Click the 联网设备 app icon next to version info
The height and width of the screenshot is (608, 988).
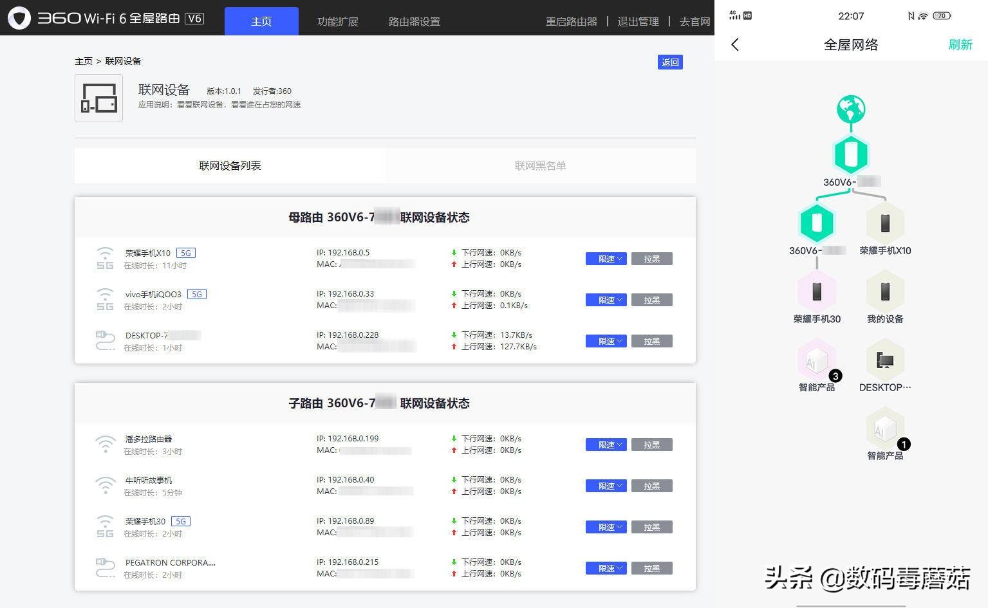[98, 98]
